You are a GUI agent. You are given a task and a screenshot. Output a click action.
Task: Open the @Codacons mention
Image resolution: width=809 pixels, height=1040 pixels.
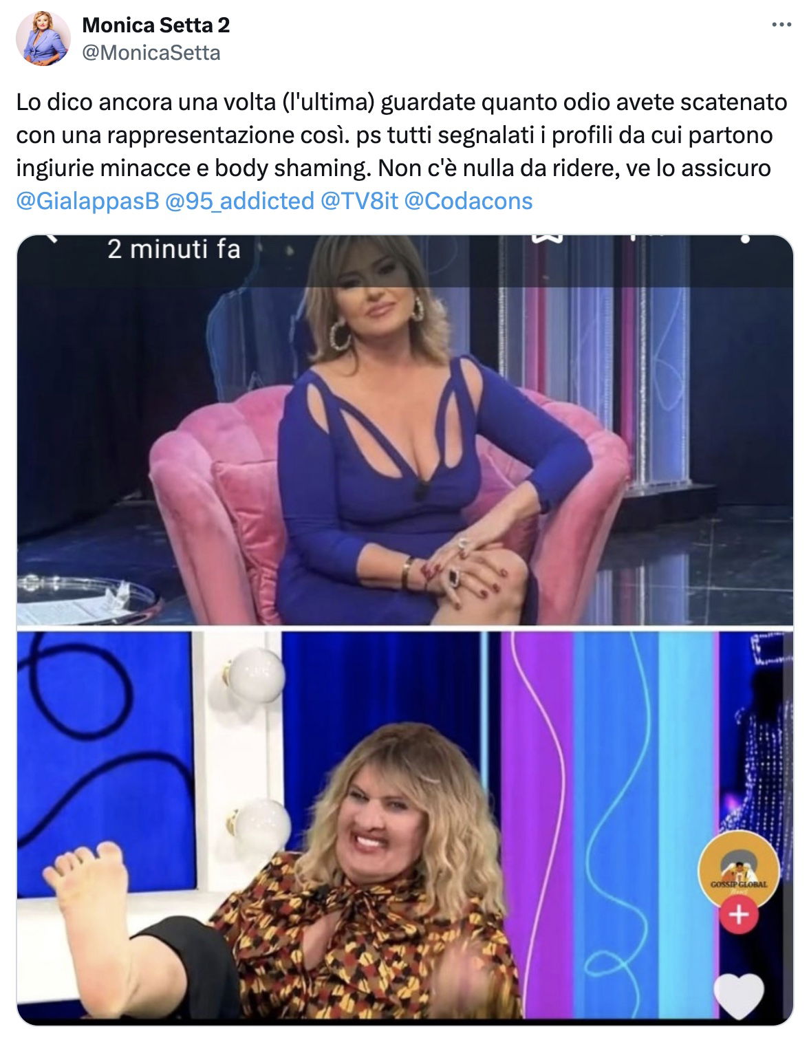(468, 201)
